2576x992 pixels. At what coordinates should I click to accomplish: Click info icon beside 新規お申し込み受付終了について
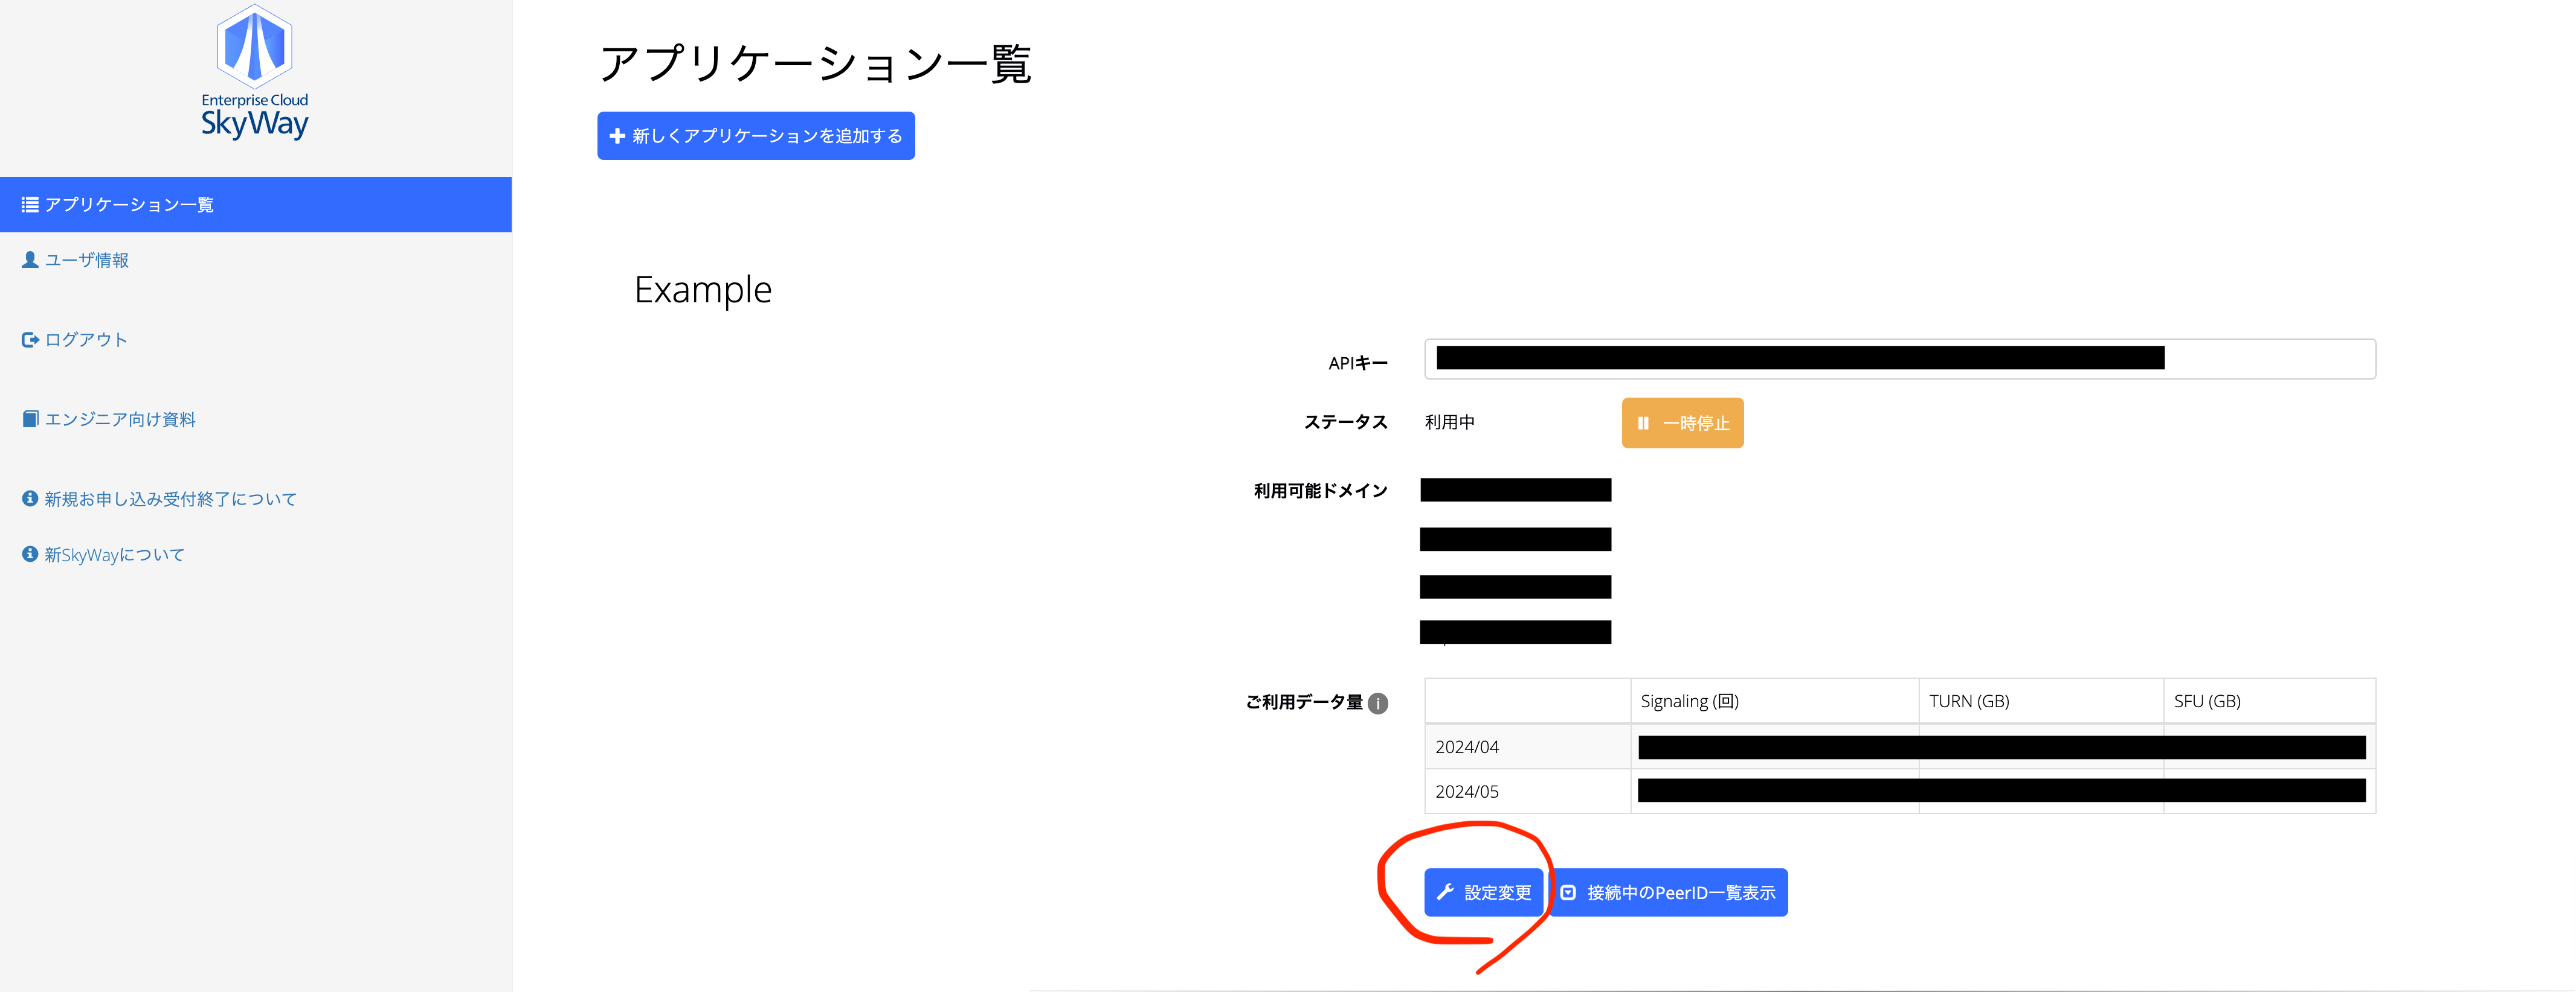coord(30,498)
